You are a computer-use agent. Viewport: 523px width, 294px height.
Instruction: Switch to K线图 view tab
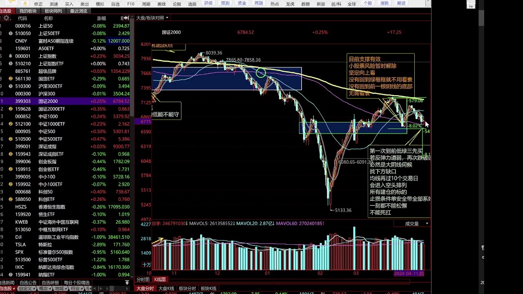coord(160,280)
